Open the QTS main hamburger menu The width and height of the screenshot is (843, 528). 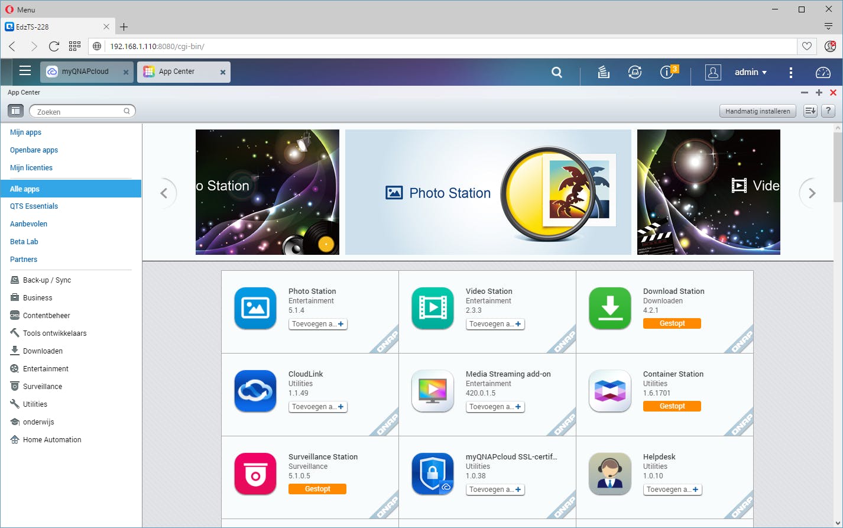pyautogui.click(x=25, y=72)
